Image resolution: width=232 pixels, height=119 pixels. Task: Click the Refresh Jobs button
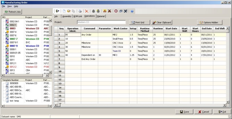tap(13, 12)
